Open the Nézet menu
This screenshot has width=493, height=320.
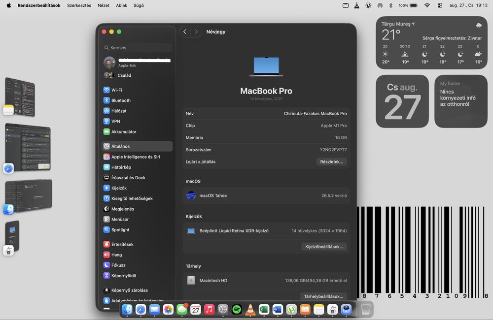click(x=104, y=5)
